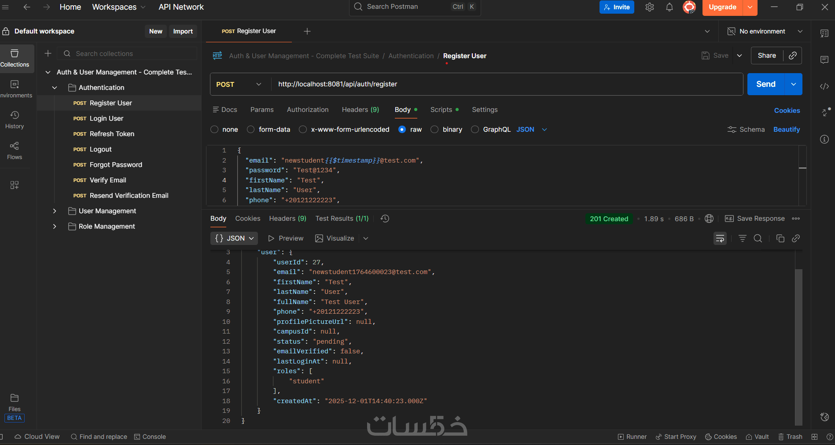The width and height of the screenshot is (835, 445).
Task: Create a new collection with plus icon
Action: coord(48,53)
